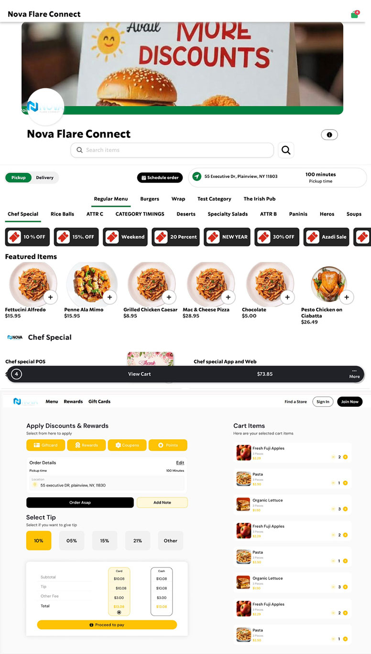Image resolution: width=371 pixels, height=654 pixels.
Task: Open More options in cart bar
Action: pos(354,374)
